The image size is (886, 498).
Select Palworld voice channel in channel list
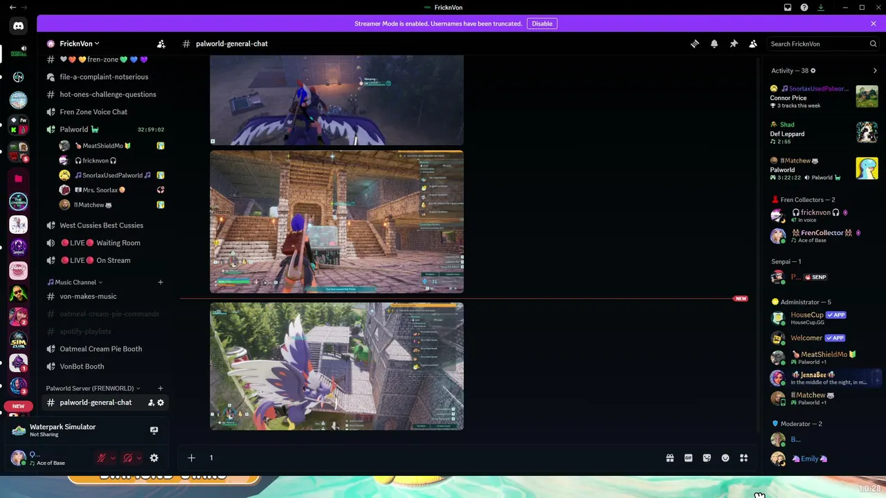click(x=105, y=129)
